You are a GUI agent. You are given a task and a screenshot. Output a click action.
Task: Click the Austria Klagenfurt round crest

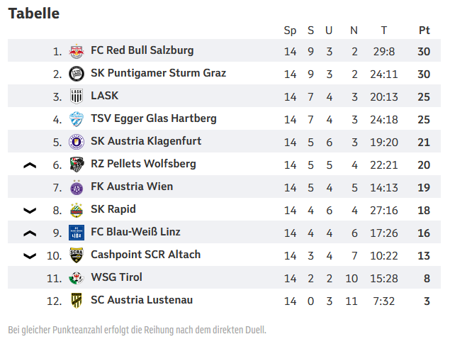click(77, 142)
